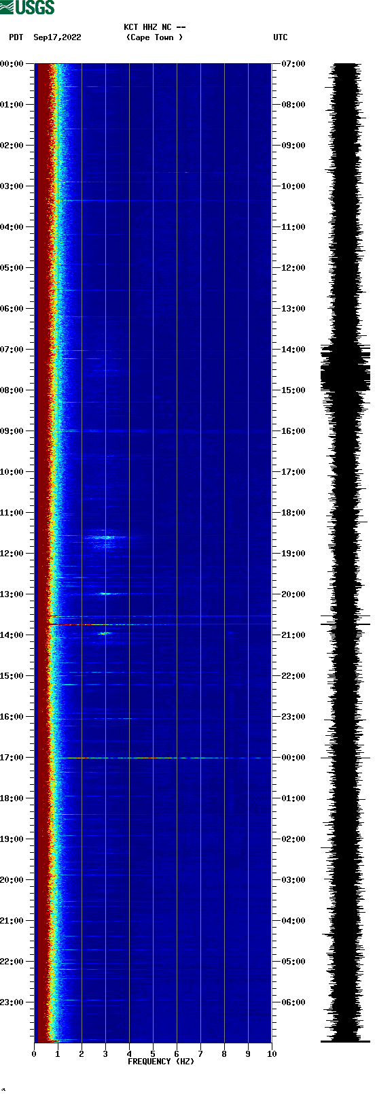The width and height of the screenshot is (375, 1097).
Task: Click the 'PDT' timezone label
Action: [16, 37]
